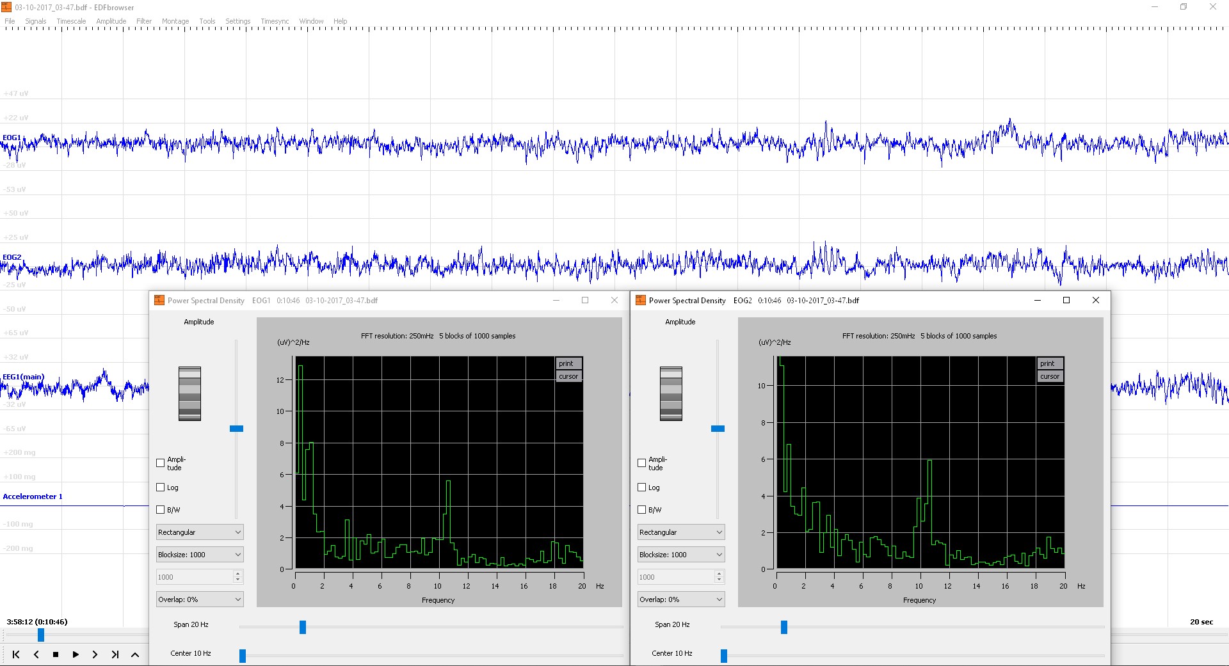1229x666 pixels.
Task: Click amplitude wheel in EOG2 PSD window
Action: (x=671, y=393)
